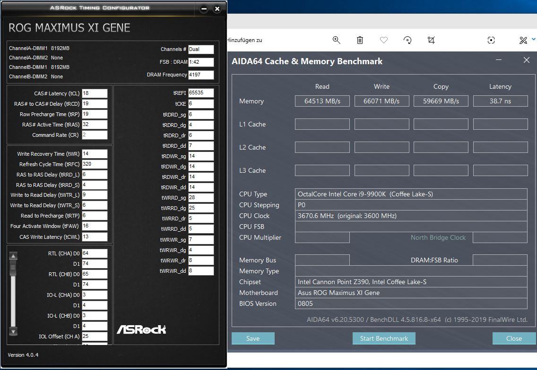This screenshot has width=537, height=370.
Task: Select the Four Activate Window (tFAW) field
Action: click(x=95, y=226)
